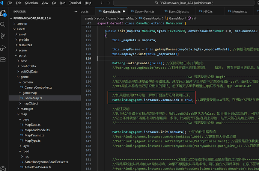Expand the mapObject folder
The image size is (259, 171).
[x=30, y=103]
